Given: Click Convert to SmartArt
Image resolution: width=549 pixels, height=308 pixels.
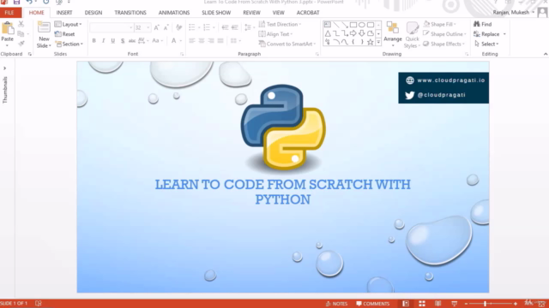Looking at the screenshot, I should point(287,44).
